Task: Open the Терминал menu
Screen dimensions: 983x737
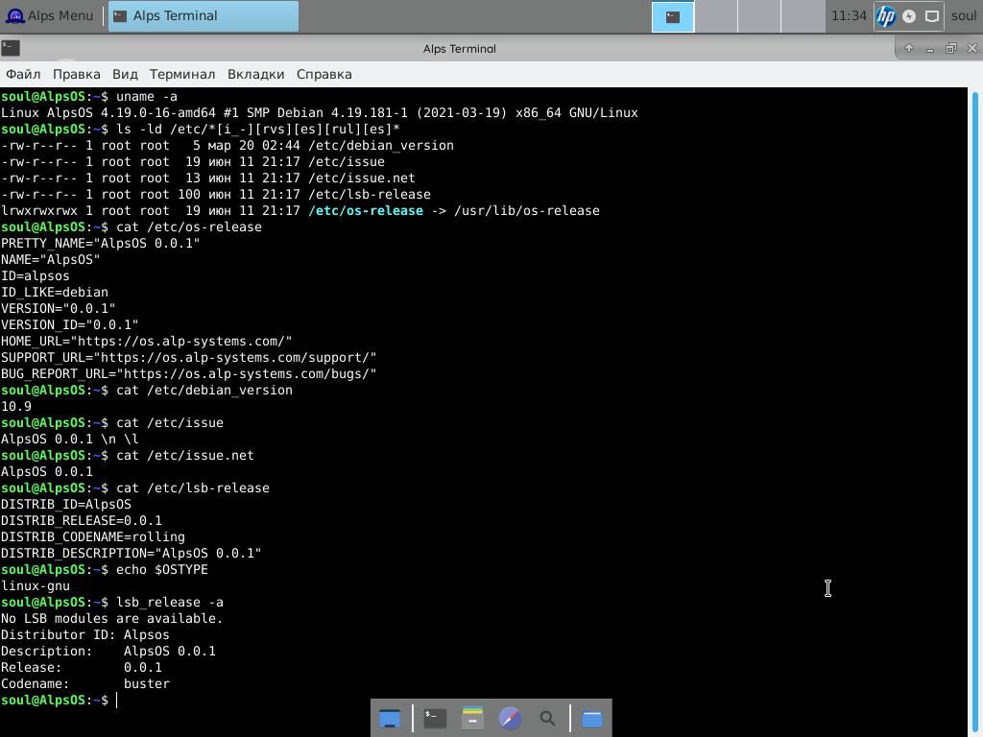Action: pyautogui.click(x=182, y=74)
